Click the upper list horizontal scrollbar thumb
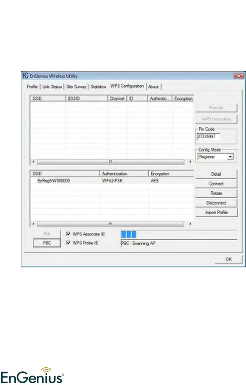This screenshot has height=385, width=246. 110,162
